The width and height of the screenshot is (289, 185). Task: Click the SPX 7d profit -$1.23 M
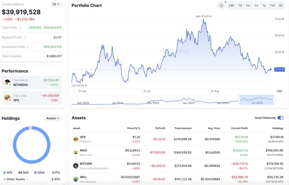click(x=159, y=139)
